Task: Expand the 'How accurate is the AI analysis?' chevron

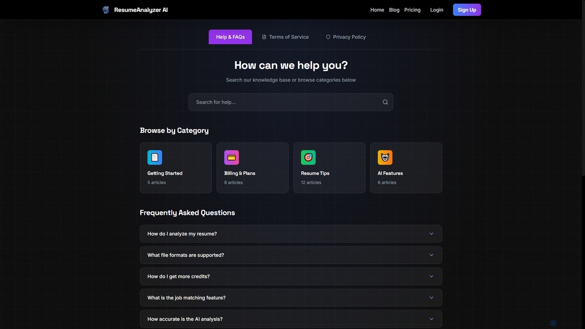Action: (x=431, y=319)
